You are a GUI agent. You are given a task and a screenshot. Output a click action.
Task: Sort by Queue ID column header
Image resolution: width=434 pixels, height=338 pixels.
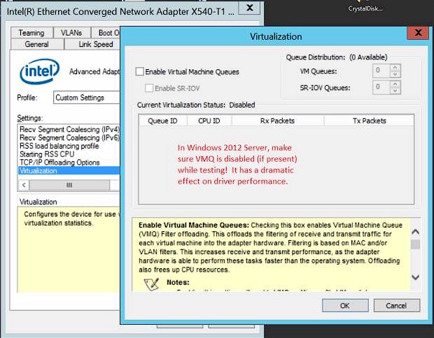tap(162, 121)
